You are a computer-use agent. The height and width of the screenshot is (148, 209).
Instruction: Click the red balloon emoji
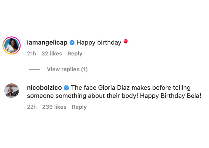(x=126, y=42)
